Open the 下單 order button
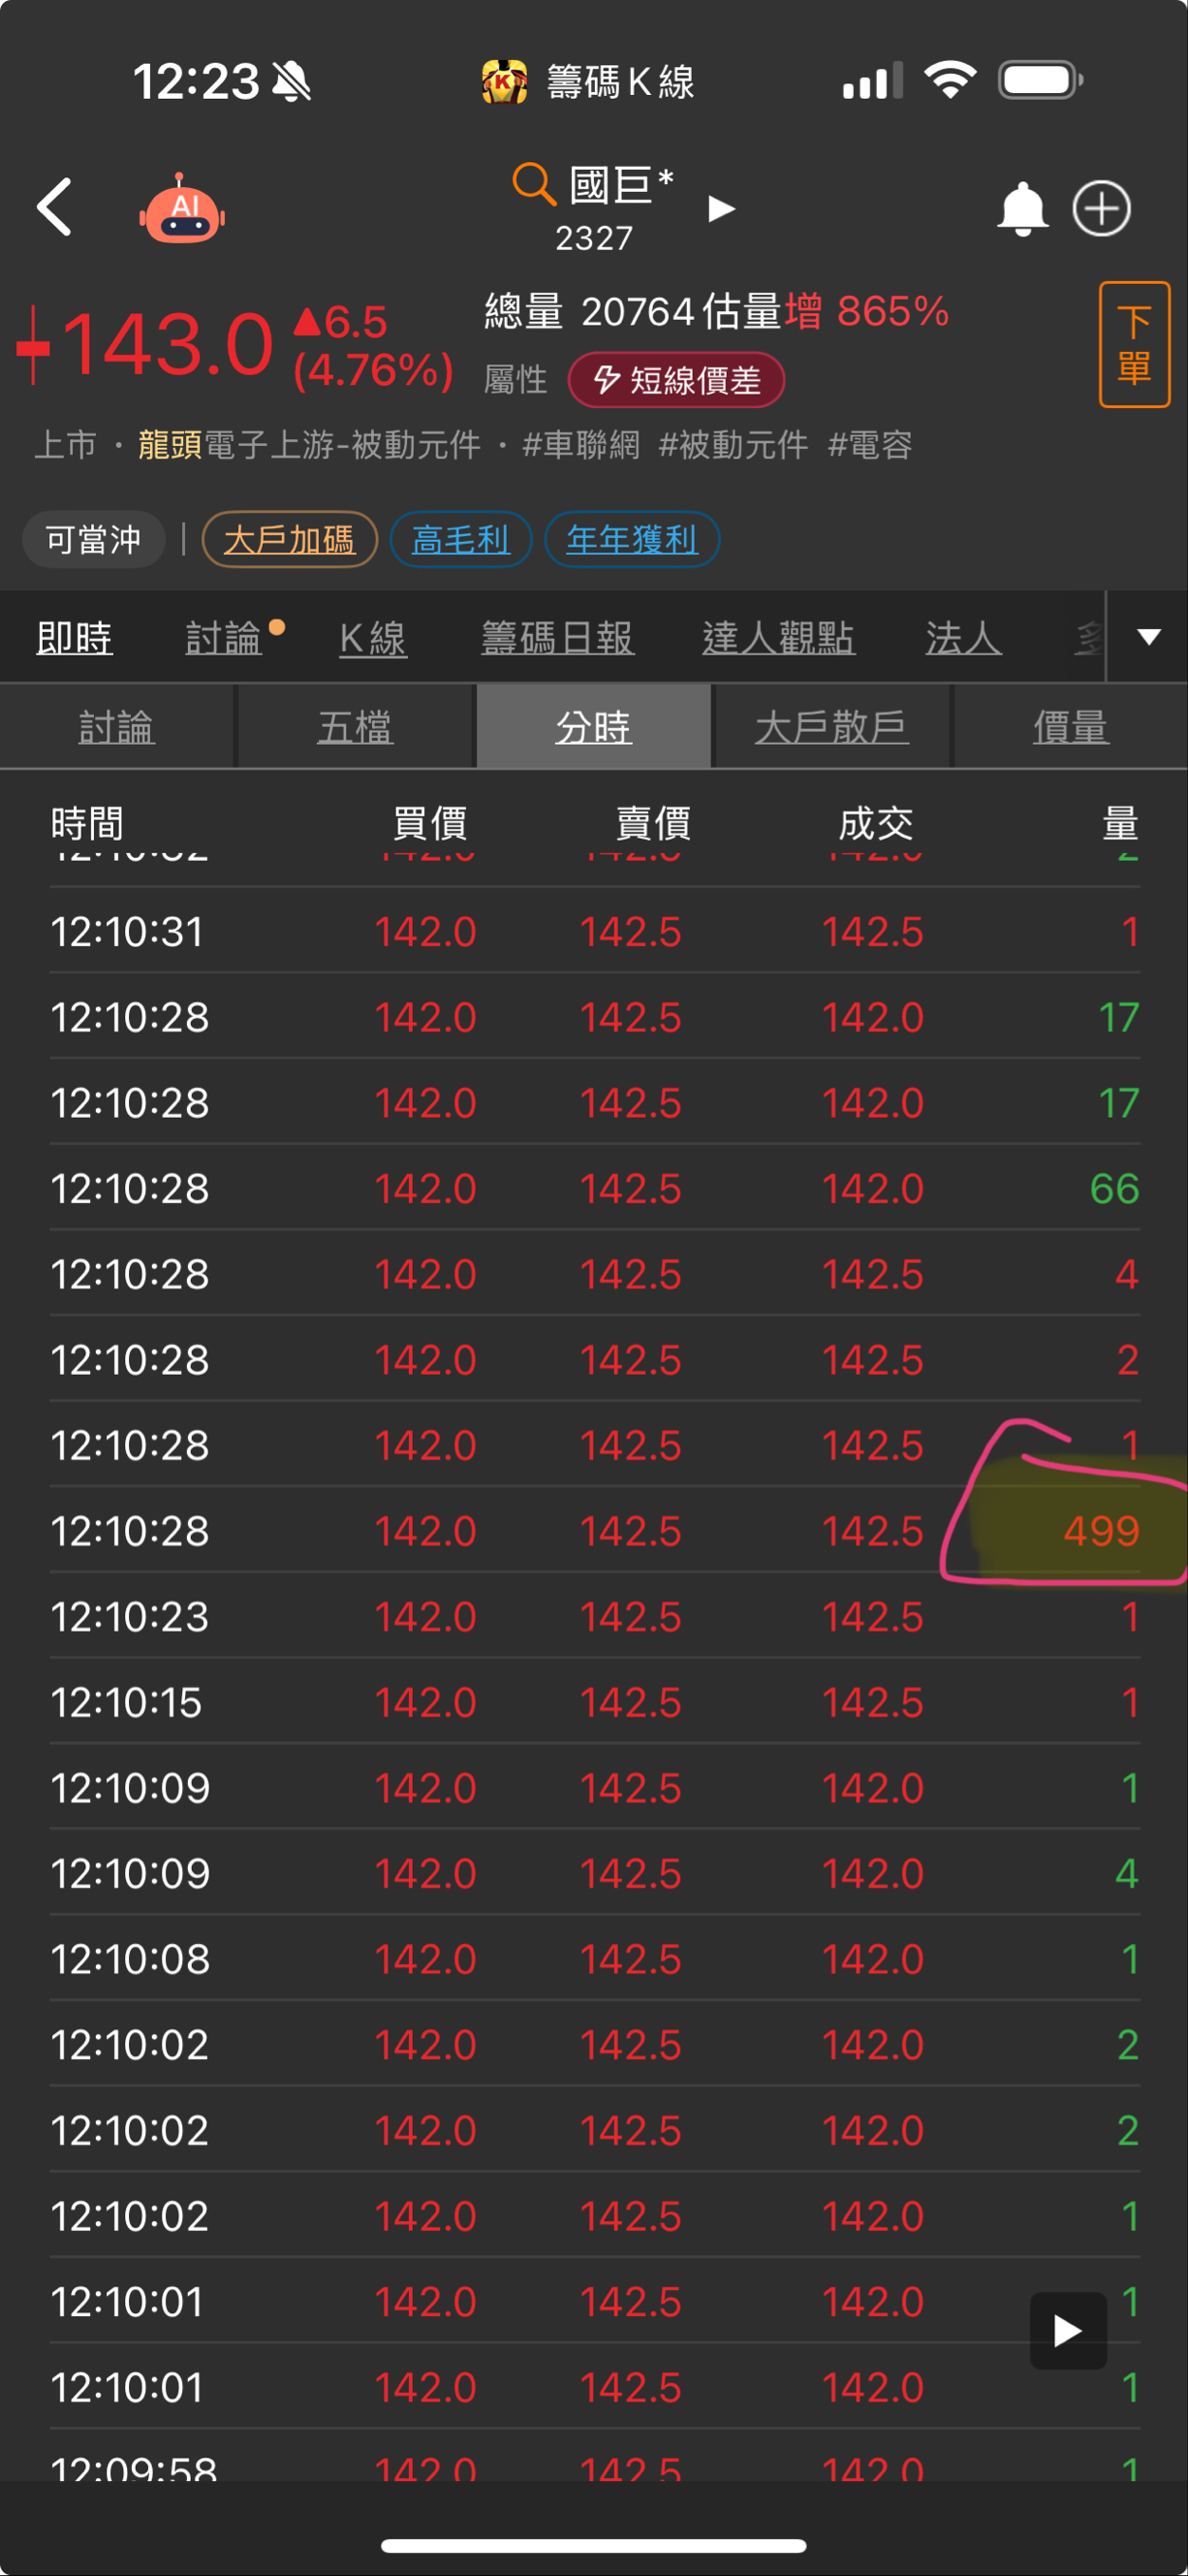 1134,345
